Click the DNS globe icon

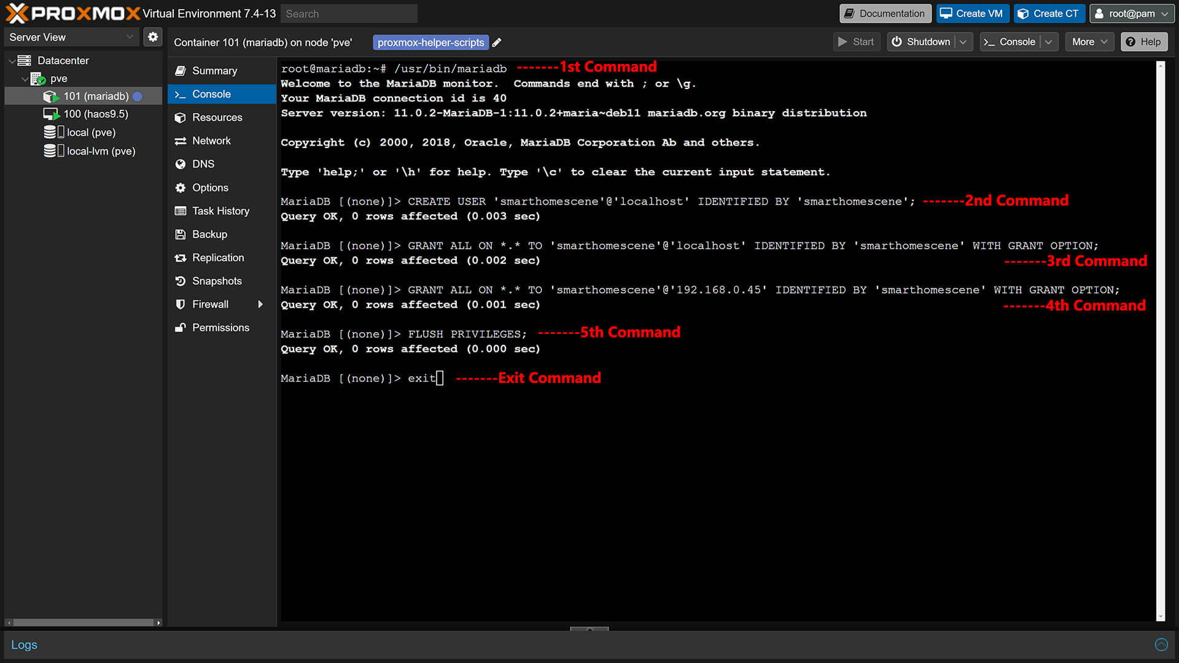[180, 164]
